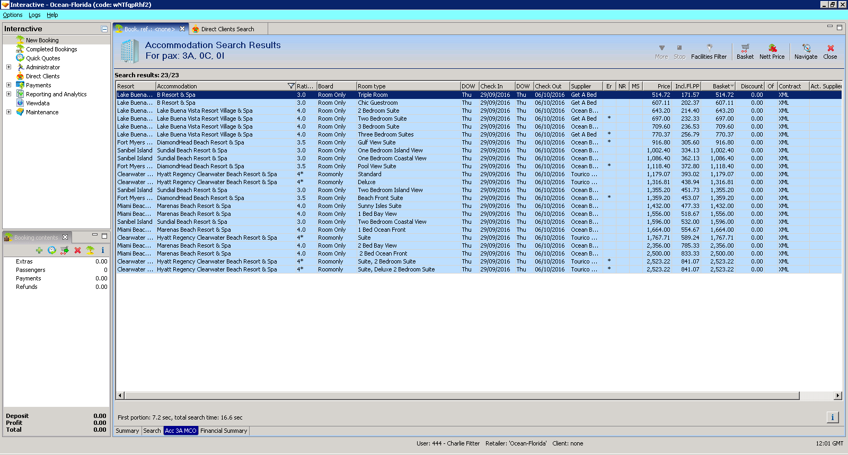Expand Reporting and Analytics node
This screenshot has width=848, height=455.
pyautogui.click(x=8, y=94)
